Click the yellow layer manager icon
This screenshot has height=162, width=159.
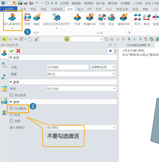coord(67,39)
